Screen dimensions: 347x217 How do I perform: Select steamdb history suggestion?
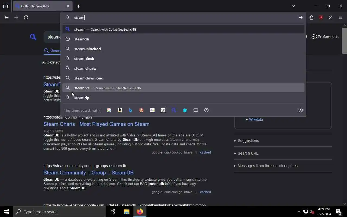coord(183,39)
